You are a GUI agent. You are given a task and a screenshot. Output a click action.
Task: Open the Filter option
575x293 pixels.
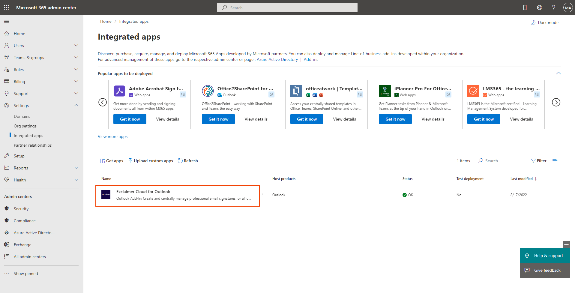[x=539, y=161]
